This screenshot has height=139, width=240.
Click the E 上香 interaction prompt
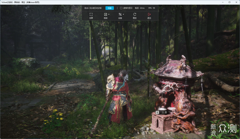point(162,112)
